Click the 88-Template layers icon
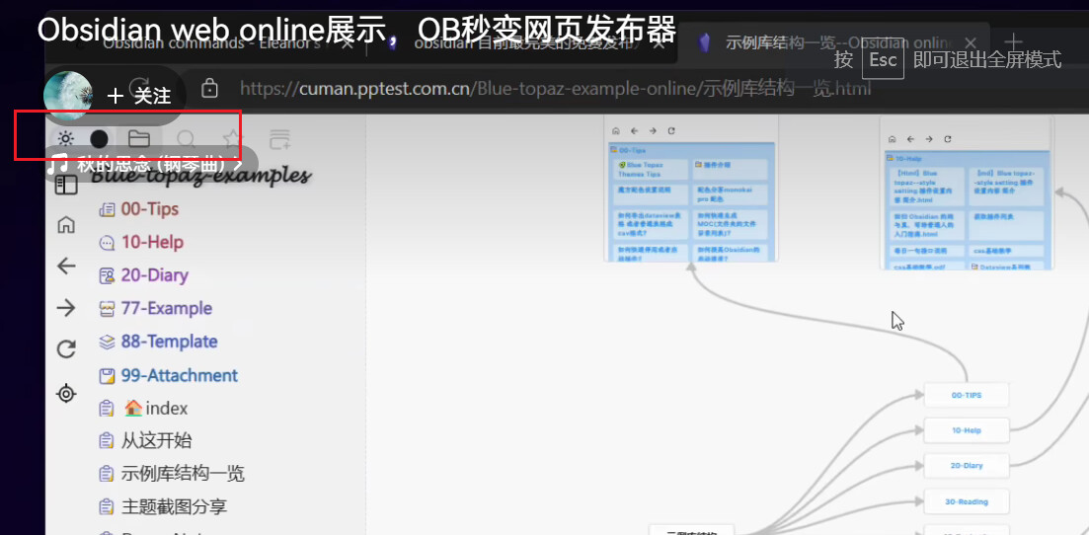The image size is (1089, 535). click(107, 342)
